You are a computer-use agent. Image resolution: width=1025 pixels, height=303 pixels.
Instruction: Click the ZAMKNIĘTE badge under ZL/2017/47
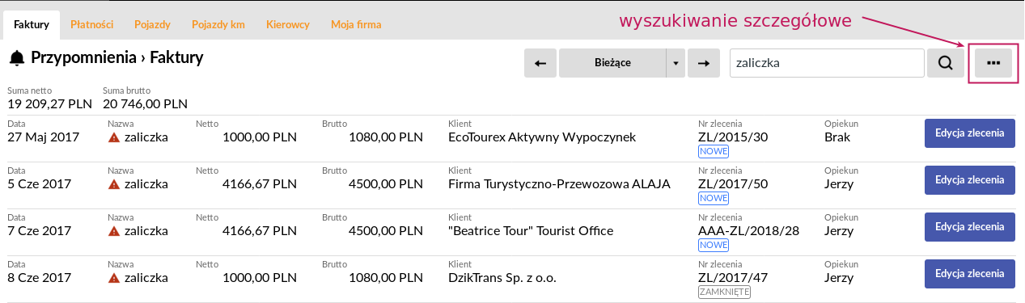tap(724, 292)
